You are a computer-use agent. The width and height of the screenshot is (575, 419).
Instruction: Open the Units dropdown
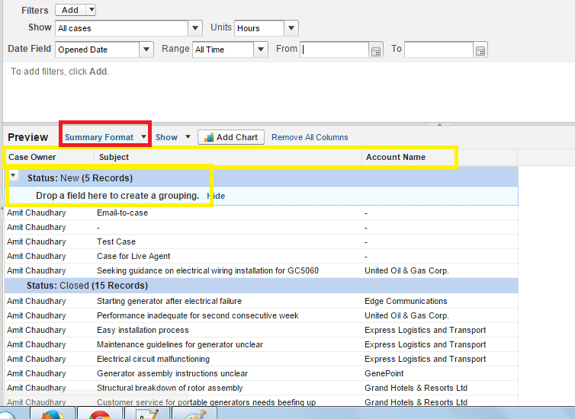click(291, 28)
